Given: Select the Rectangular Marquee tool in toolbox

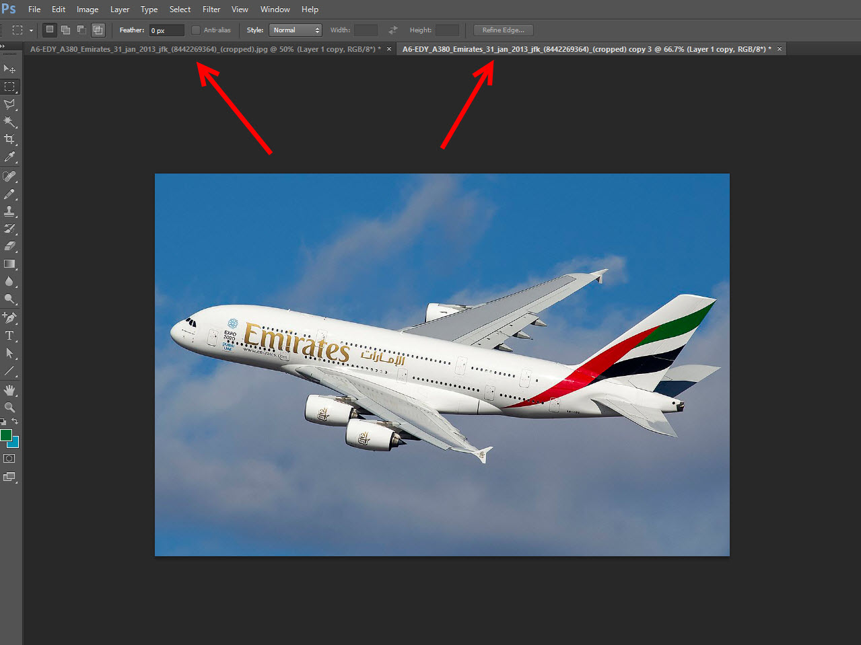Looking at the screenshot, I should [x=9, y=86].
